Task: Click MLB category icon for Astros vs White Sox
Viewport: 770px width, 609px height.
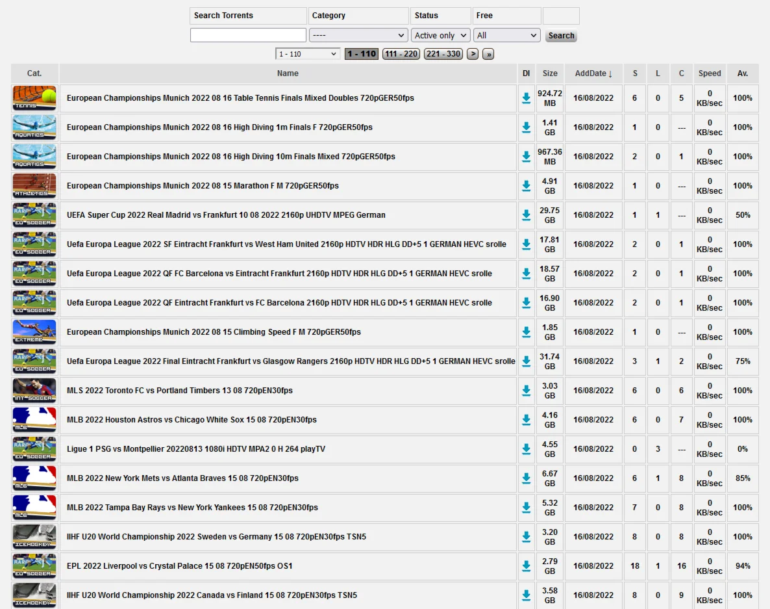Action: point(34,420)
